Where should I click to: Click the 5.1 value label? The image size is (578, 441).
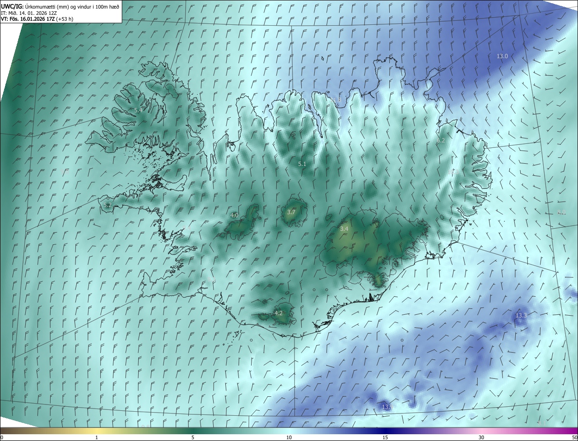coord(302,164)
